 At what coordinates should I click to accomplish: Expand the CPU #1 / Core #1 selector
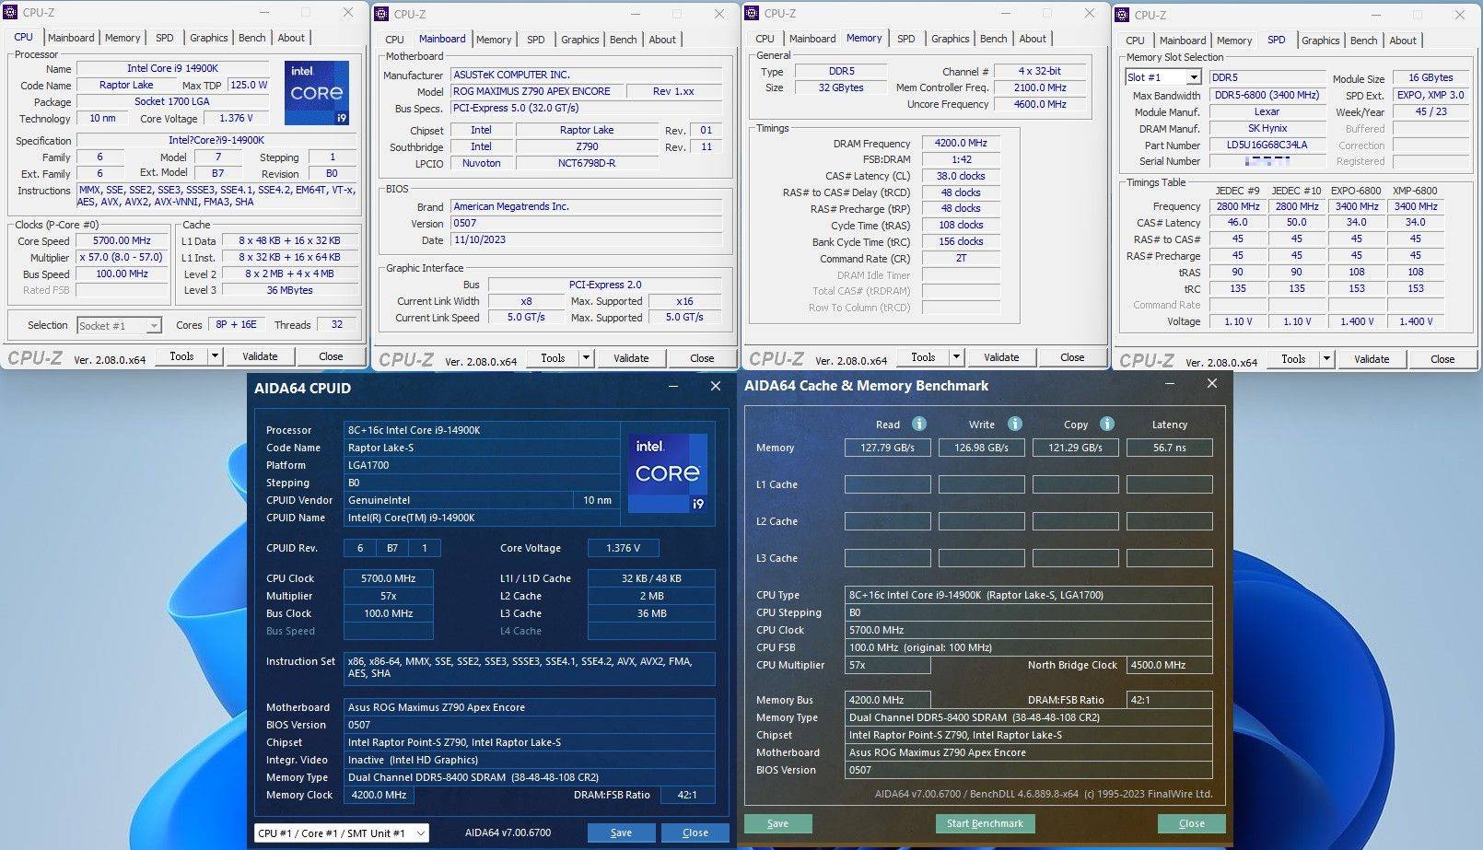pos(421,833)
